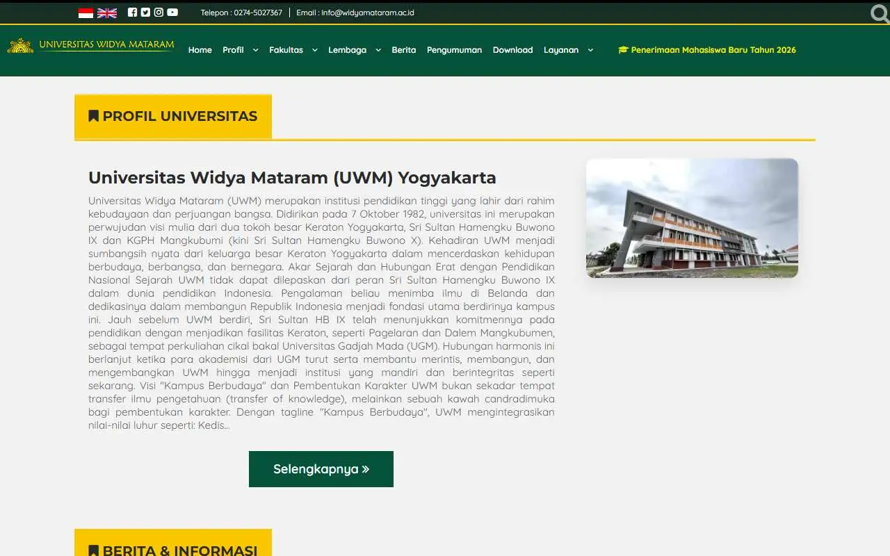Expand the Fakultas dropdown arrow
890x556 pixels.
click(314, 50)
